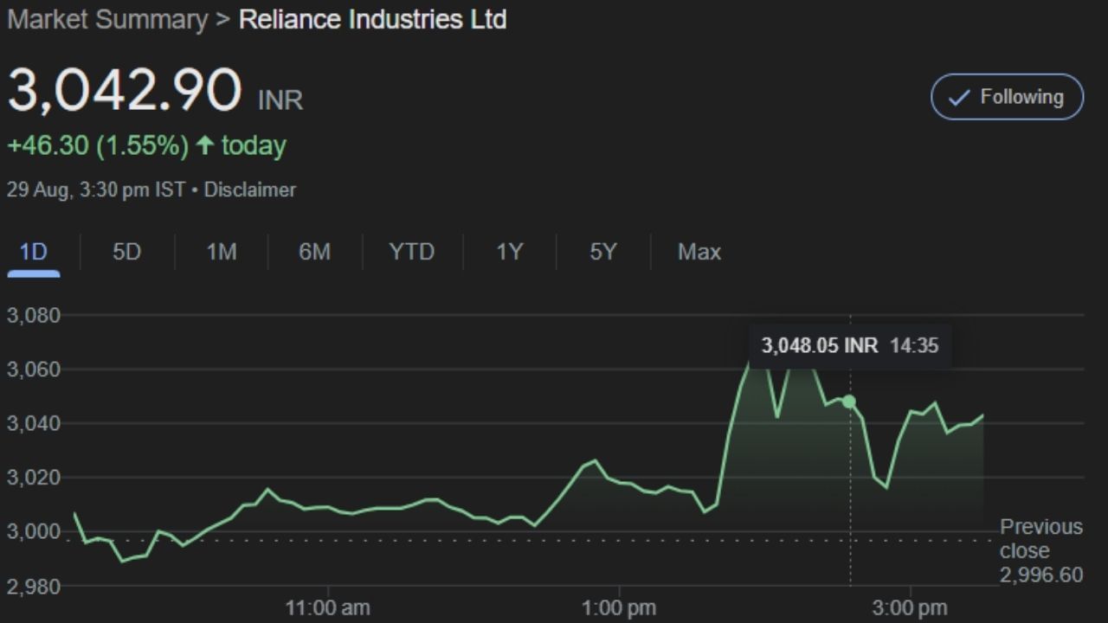Click the 3,048.05 INR tooltip
Image resolution: width=1108 pixels, height=623 pixels.
coord(850,346)
